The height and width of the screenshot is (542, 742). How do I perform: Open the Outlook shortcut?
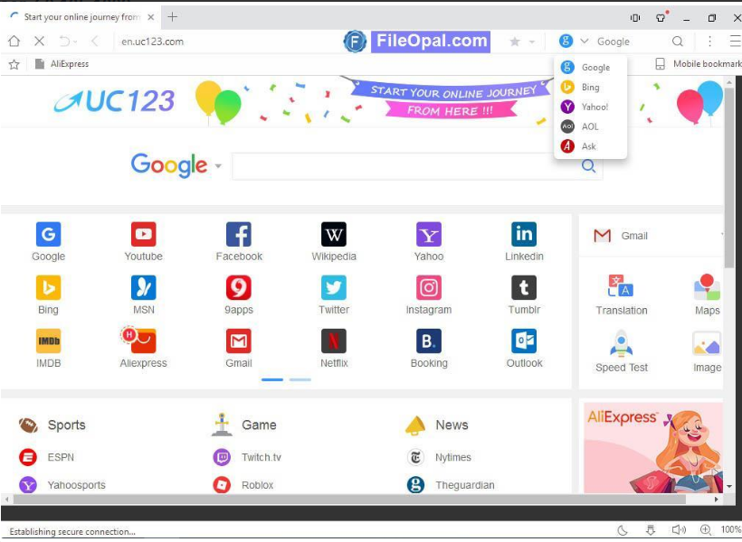coord(524,349)
